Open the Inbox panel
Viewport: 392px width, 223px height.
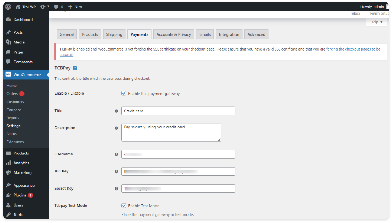coord(355,14)
